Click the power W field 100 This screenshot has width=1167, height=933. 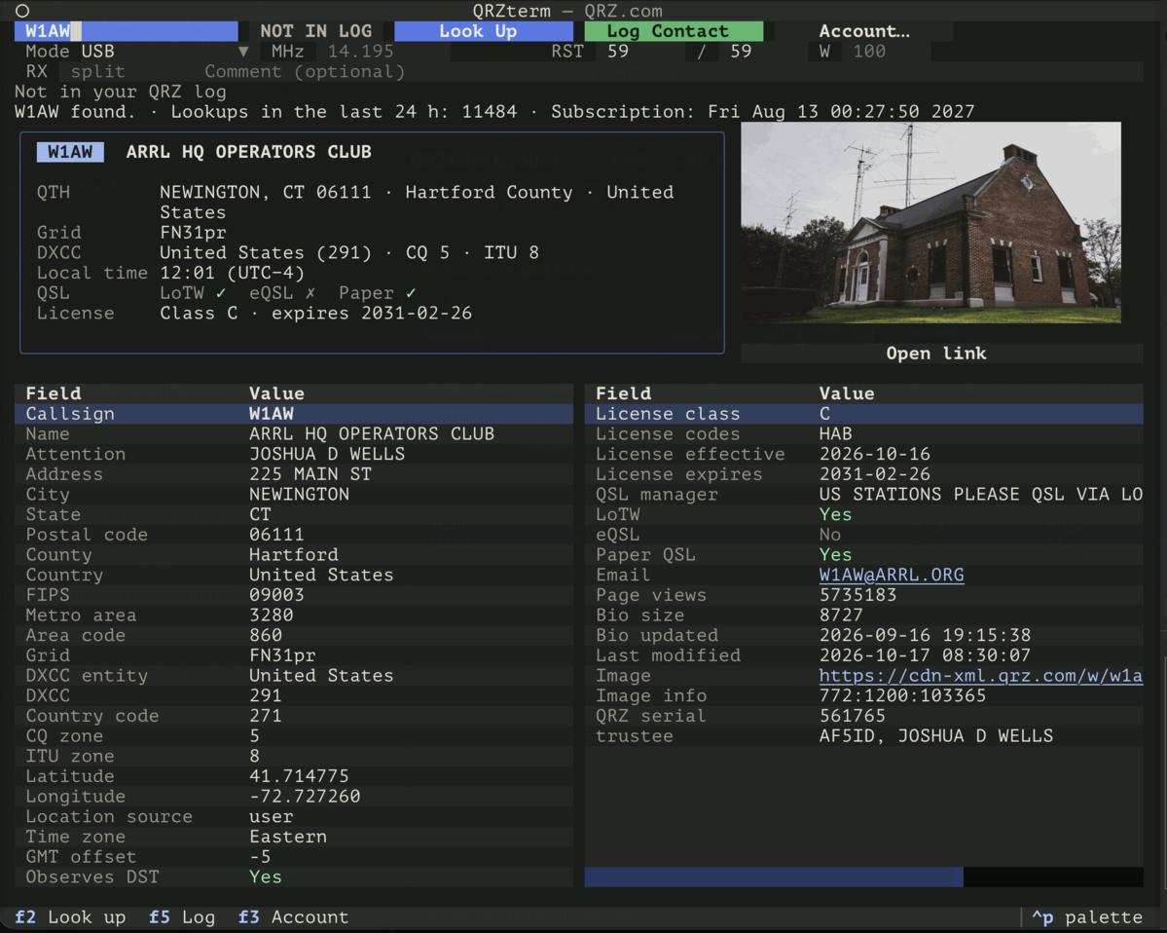tap(886, 52)
